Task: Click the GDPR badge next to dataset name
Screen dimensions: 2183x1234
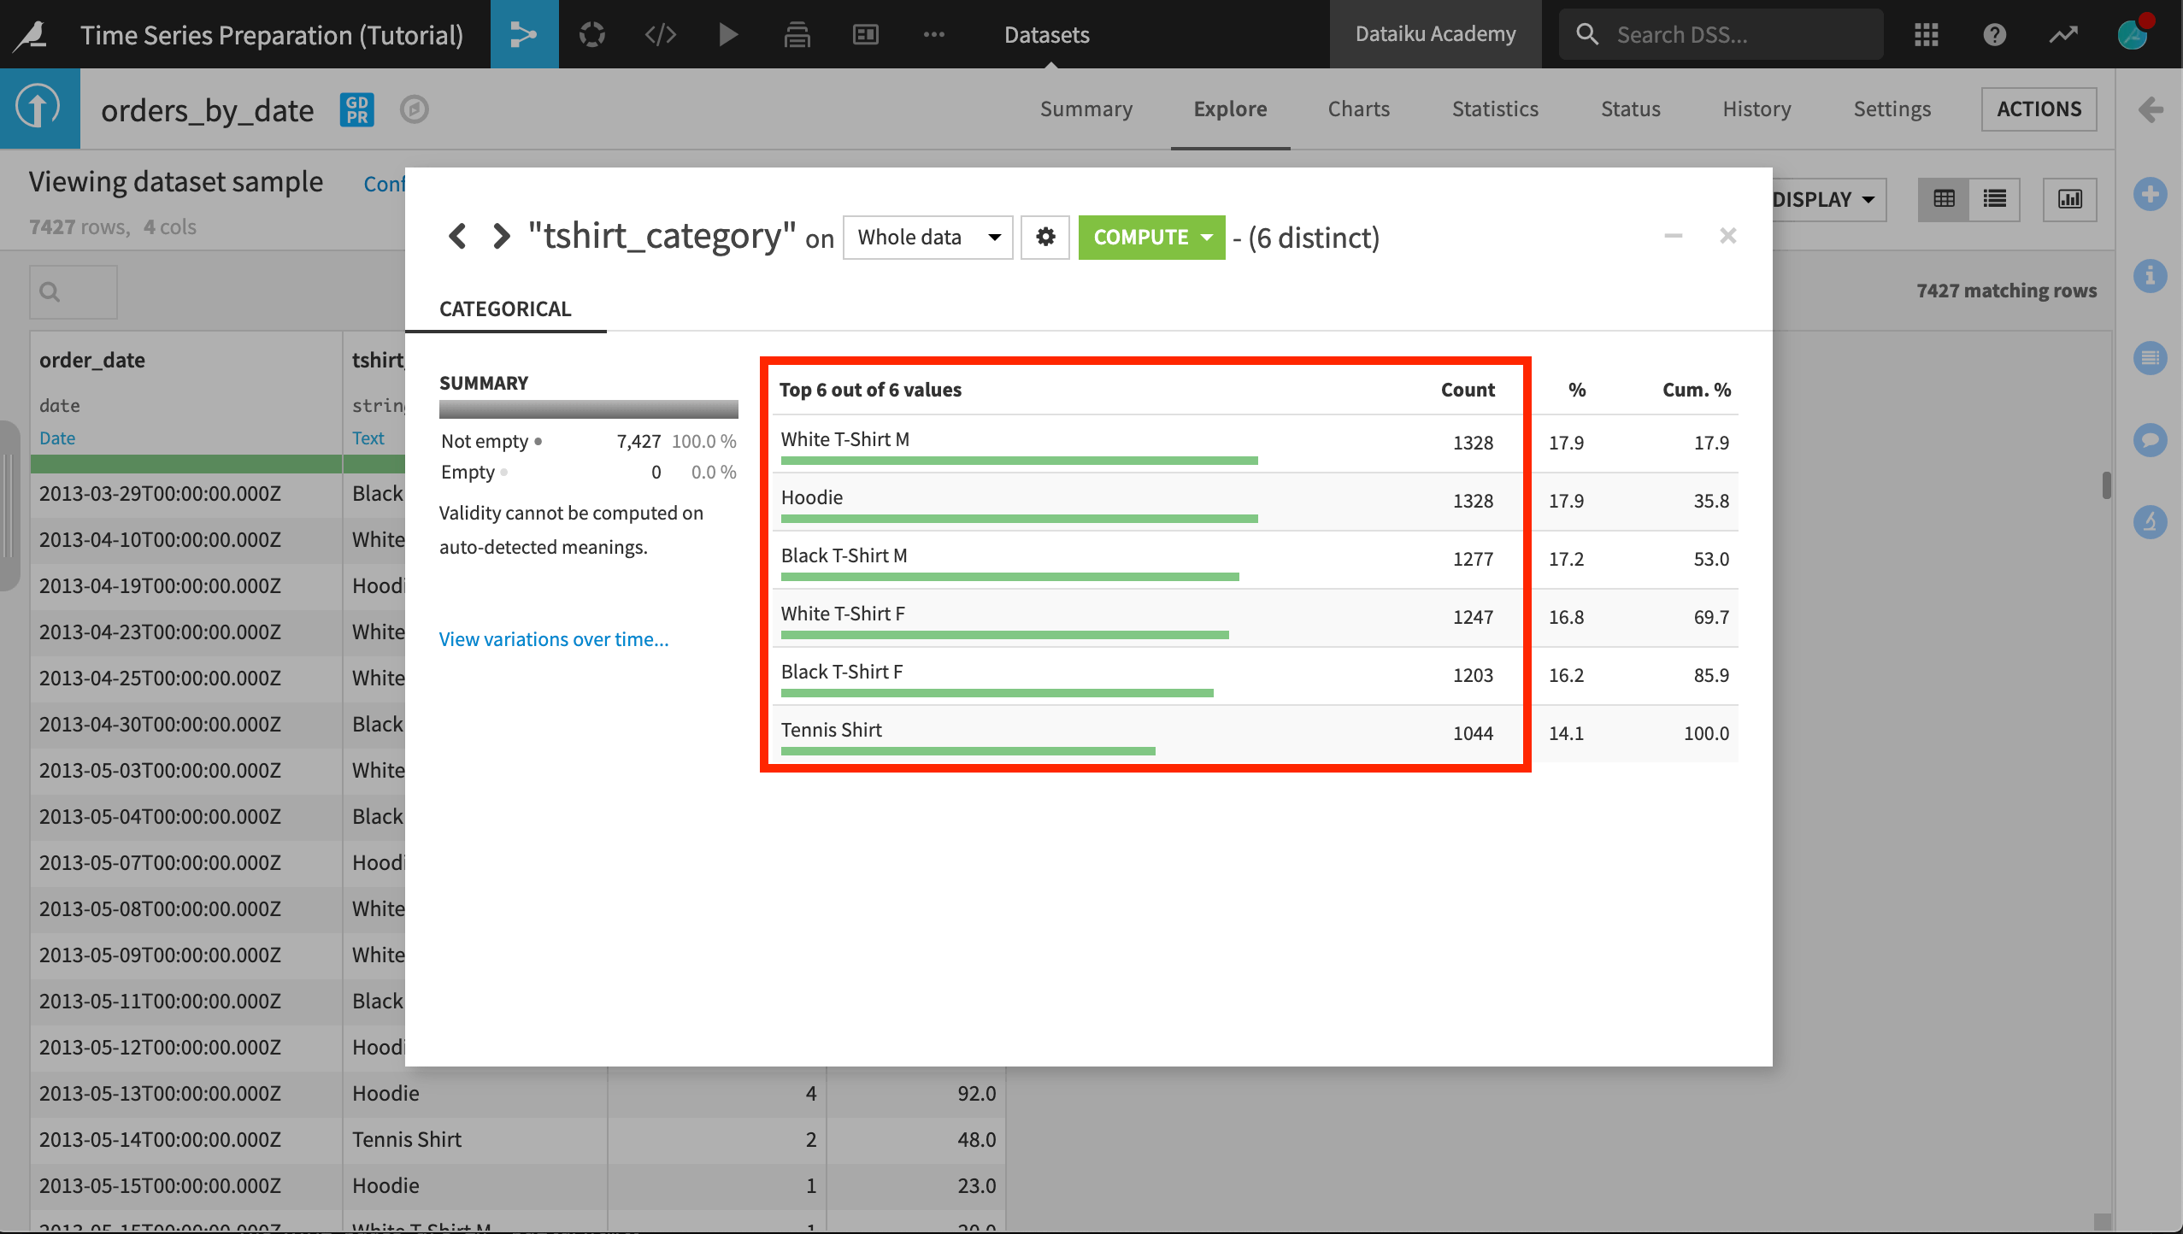Action: point(357,109)
